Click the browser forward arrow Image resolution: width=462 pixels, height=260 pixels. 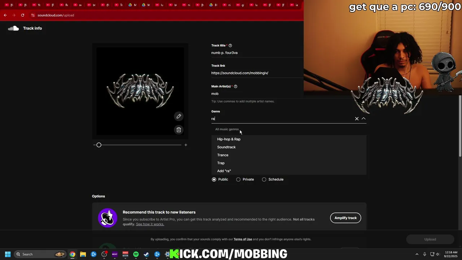(x=14, y=15)
